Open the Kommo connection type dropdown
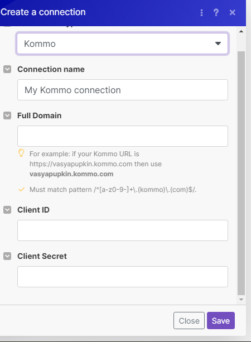251x342 pixels. click(x=122, y=44)
